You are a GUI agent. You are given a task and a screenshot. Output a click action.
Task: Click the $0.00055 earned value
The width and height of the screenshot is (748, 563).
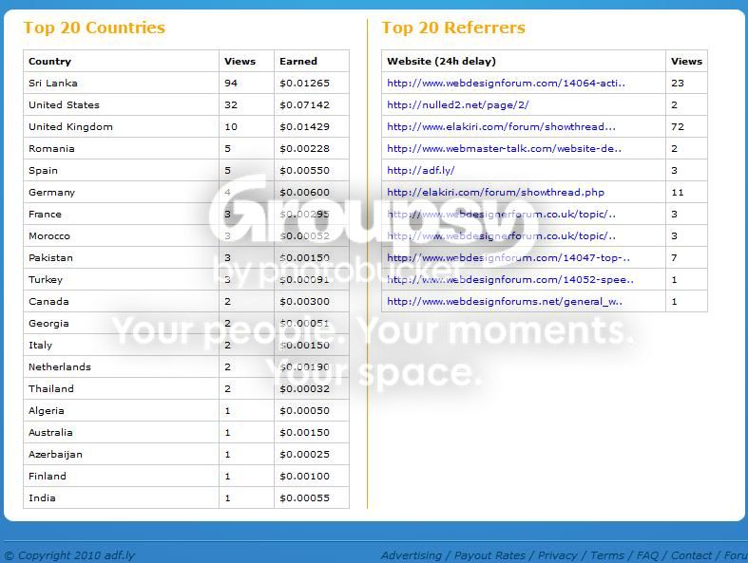pos(304,498)
